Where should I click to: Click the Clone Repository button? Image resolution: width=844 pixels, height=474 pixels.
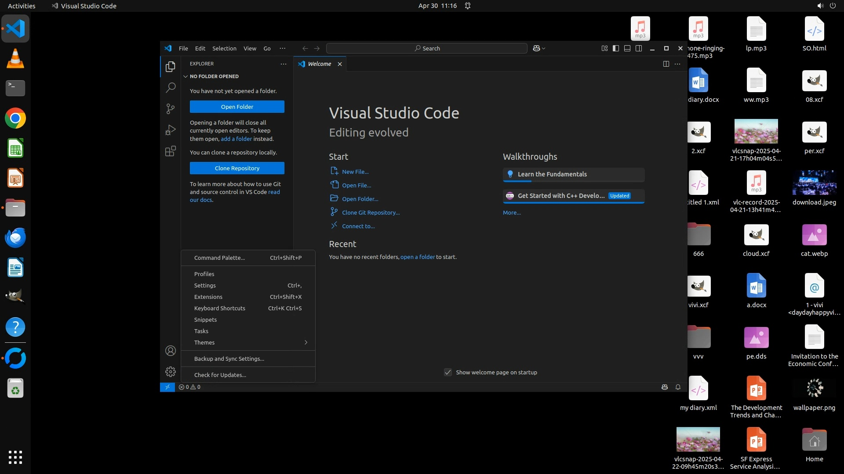click(x=237, y=168)
